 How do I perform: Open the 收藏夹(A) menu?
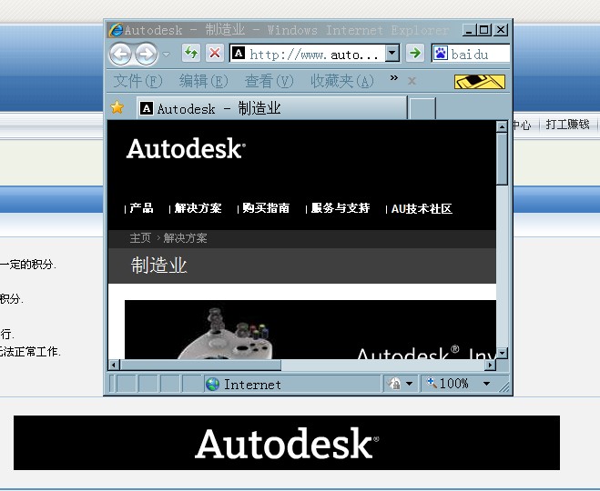[x=342, y=81]
